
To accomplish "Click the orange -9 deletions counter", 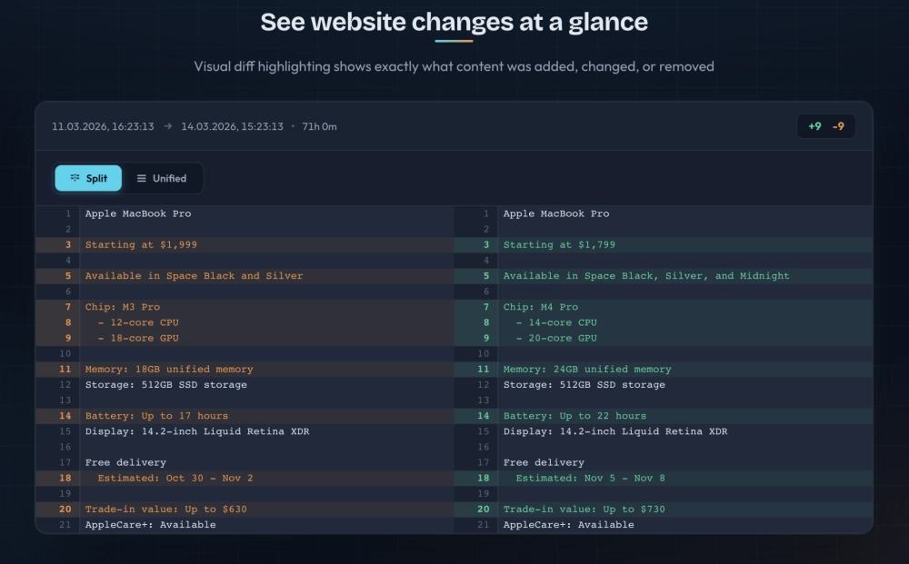I will [x=838, y=126].
